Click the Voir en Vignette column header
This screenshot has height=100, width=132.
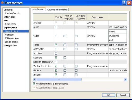point(69,17)
